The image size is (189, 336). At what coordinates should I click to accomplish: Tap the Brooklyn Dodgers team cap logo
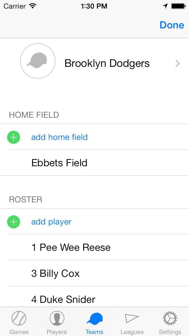pyautogui.click(x=38, y=61)
